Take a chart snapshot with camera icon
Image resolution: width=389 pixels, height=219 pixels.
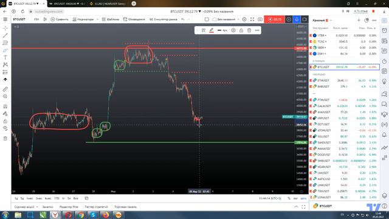tap(260, 19)
